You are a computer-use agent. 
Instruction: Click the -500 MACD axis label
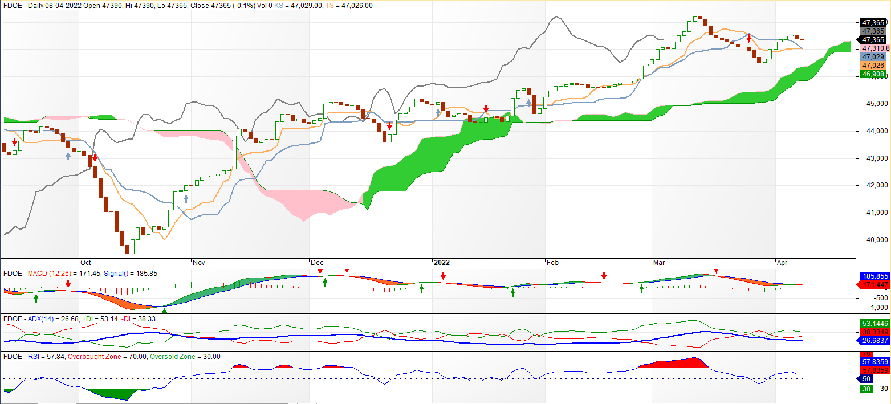pyautogui.click(x=880, y=297)
